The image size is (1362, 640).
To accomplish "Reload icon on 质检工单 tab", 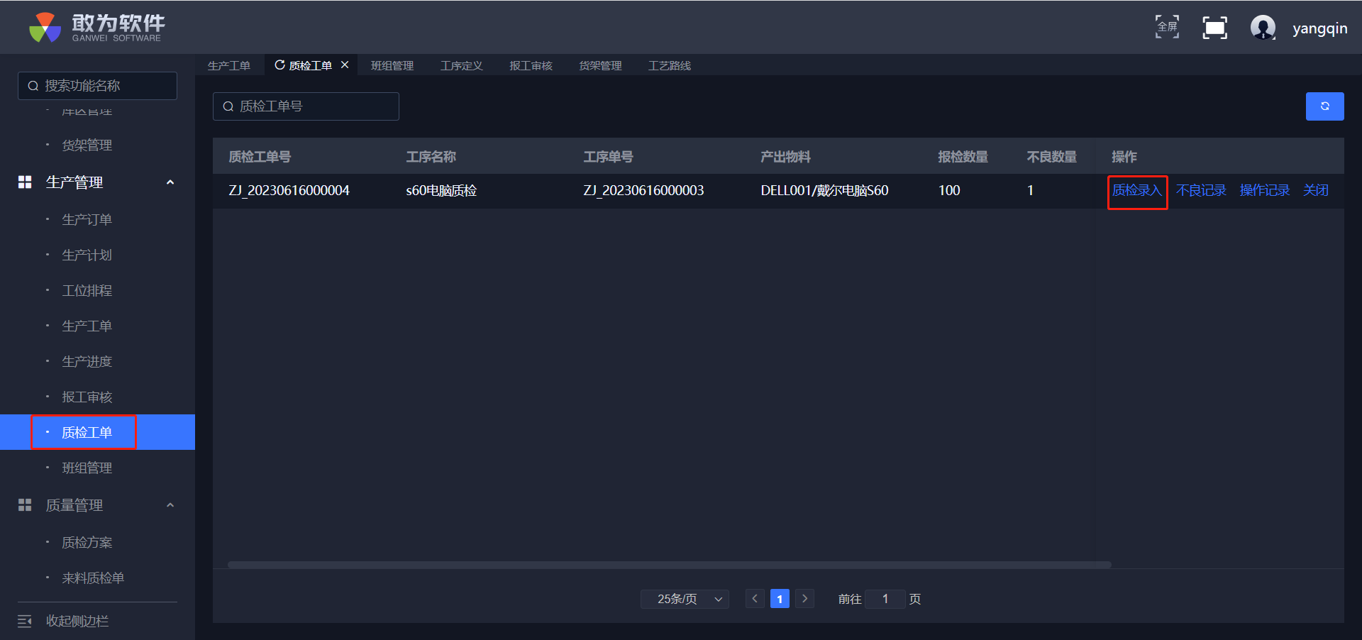I will 279,65.
